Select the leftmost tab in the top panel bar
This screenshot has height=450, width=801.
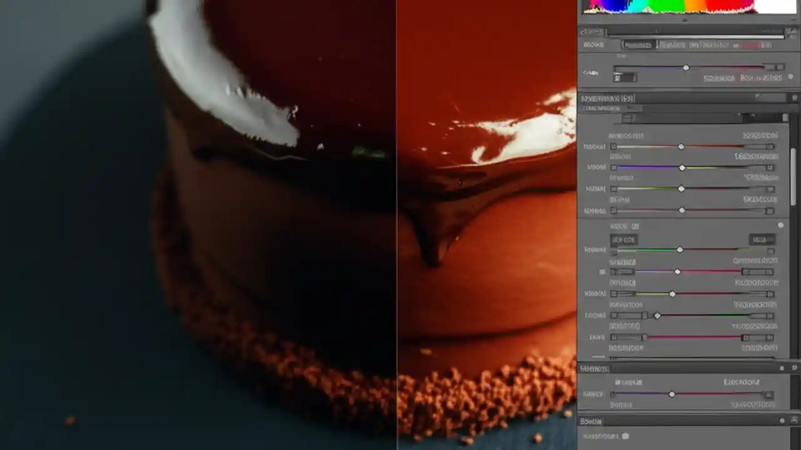click(x=593, y=44)
